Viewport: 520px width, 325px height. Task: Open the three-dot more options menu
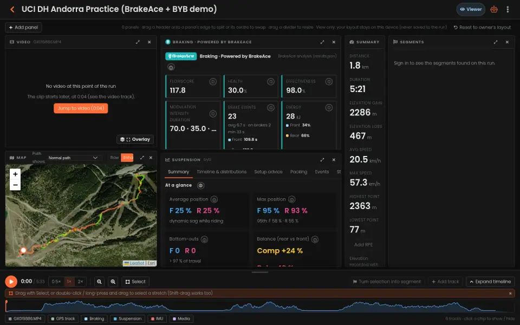click(x=508, y=9)
